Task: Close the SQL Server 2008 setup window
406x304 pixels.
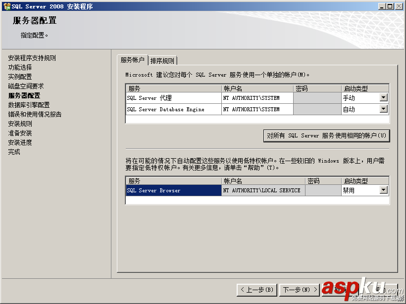Action: (399, 6)
